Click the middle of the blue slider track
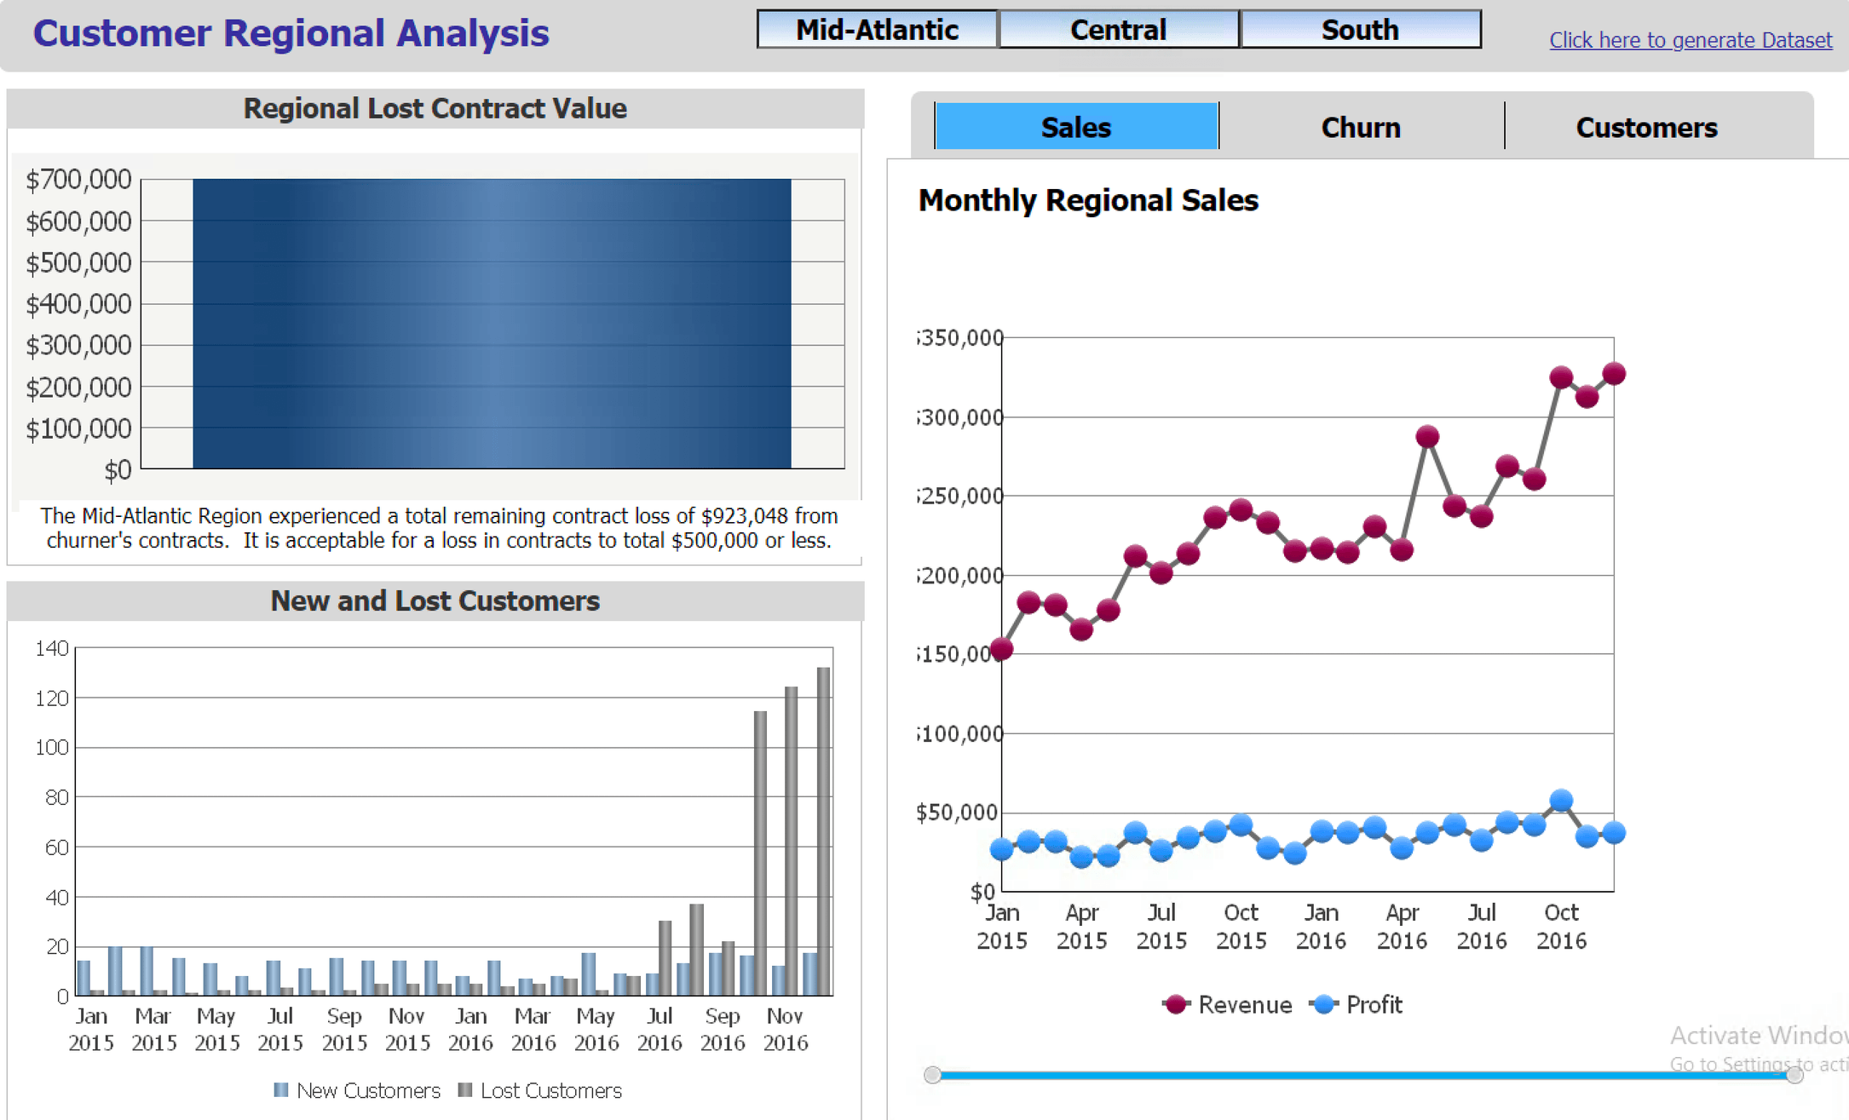This screenshot has width=1849, height=1120. (1363, 1076)
